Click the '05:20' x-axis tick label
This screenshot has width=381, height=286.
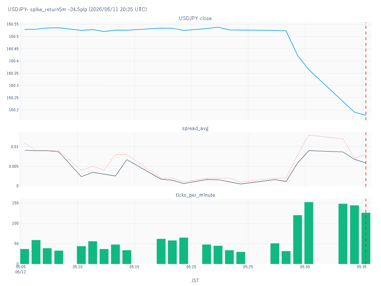[191, 267]
